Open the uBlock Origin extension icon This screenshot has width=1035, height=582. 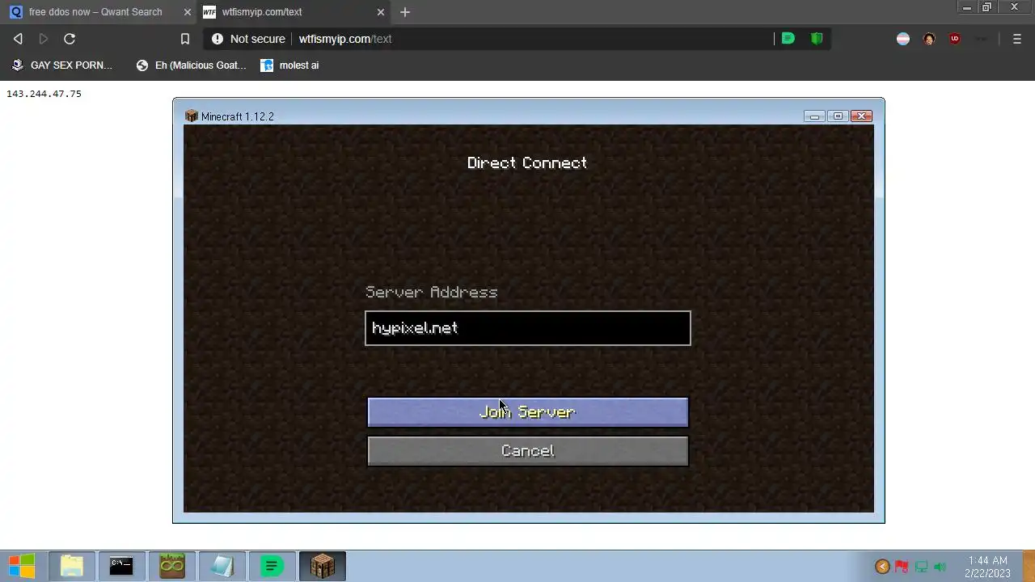coord(955,39)
